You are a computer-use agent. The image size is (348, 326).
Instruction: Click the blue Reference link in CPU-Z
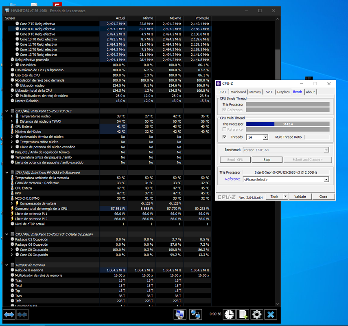232,179
